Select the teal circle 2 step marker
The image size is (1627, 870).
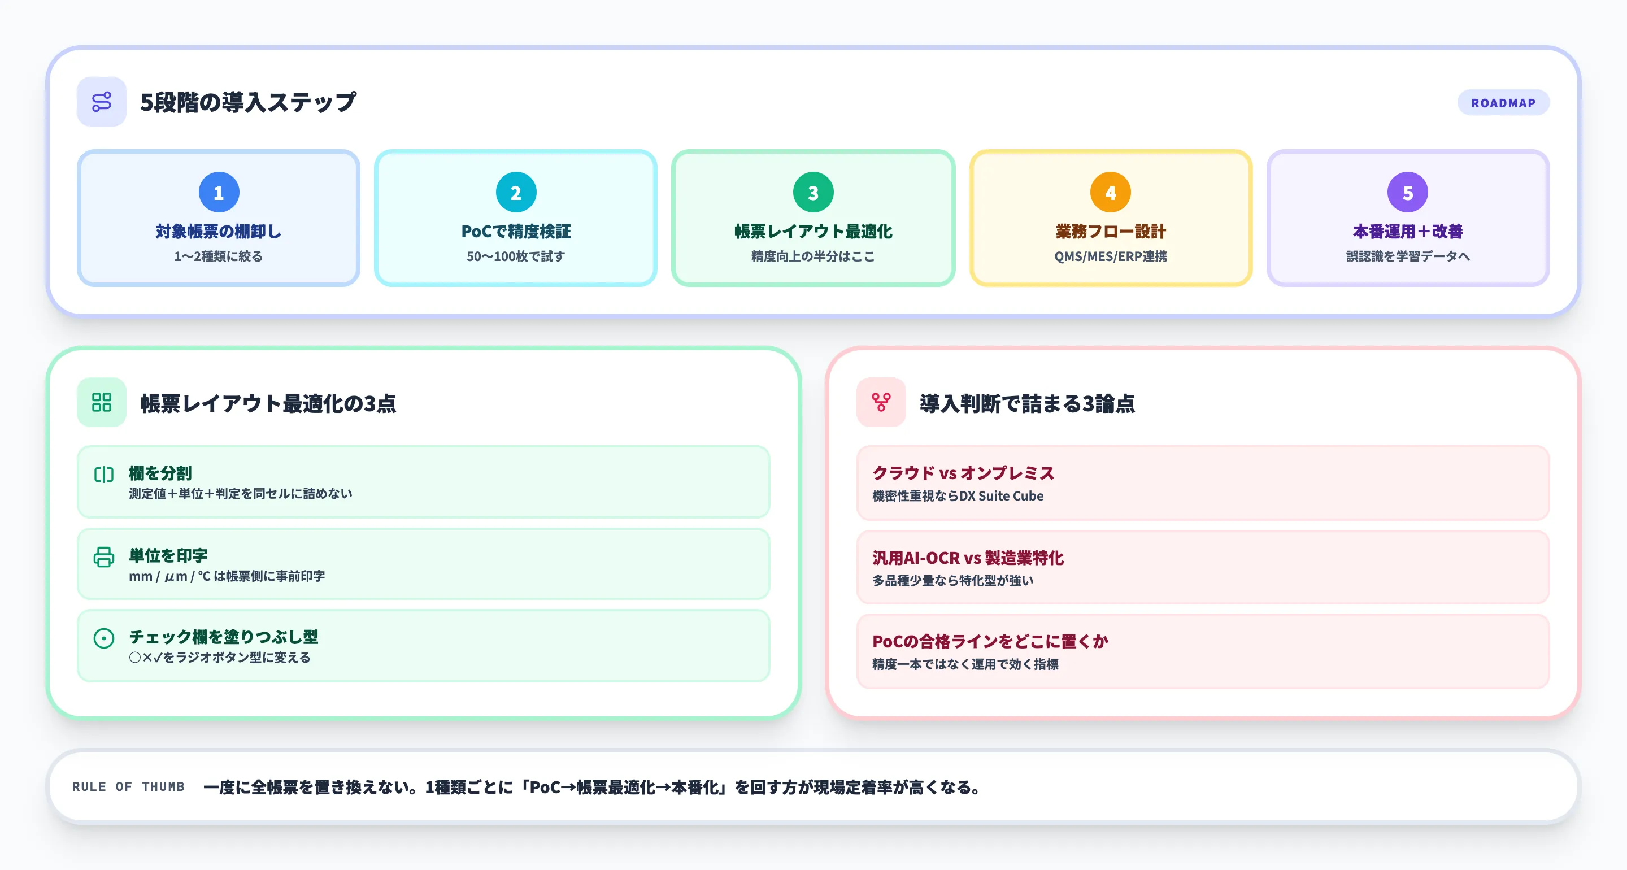click(x=516, y=192)
